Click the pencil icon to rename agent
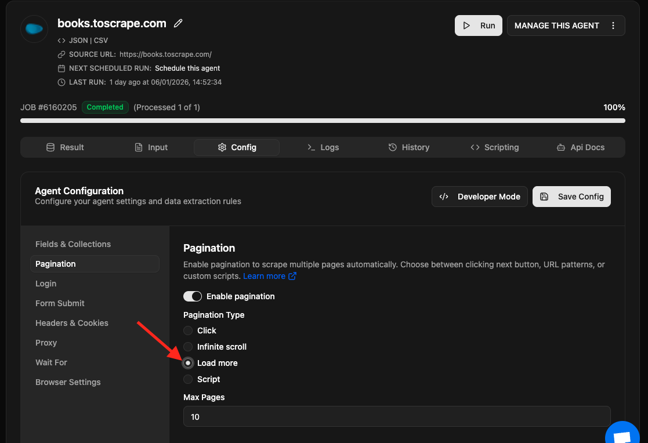Image resolution: width=648 pixels, height=443 pixels. coord(179,24)
